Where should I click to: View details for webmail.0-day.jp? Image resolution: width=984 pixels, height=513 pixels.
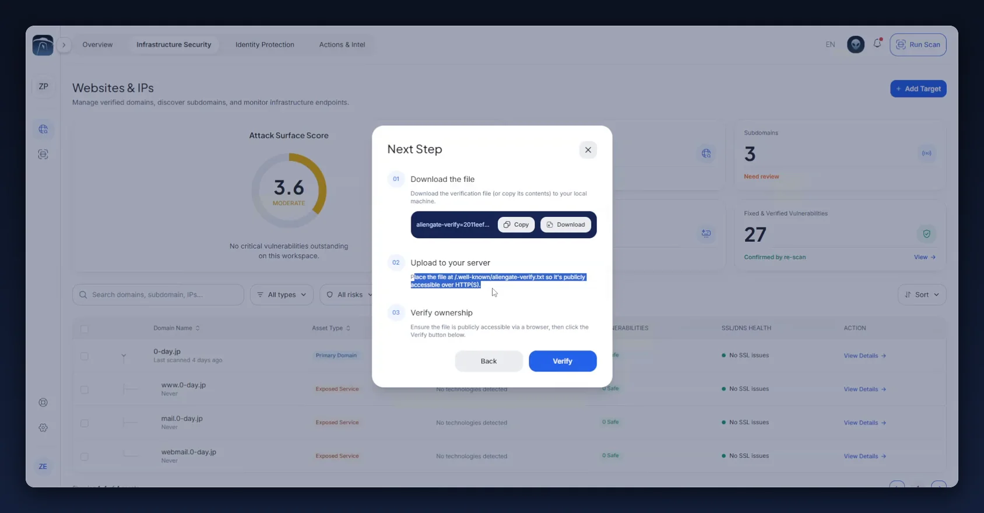(864, 456)
